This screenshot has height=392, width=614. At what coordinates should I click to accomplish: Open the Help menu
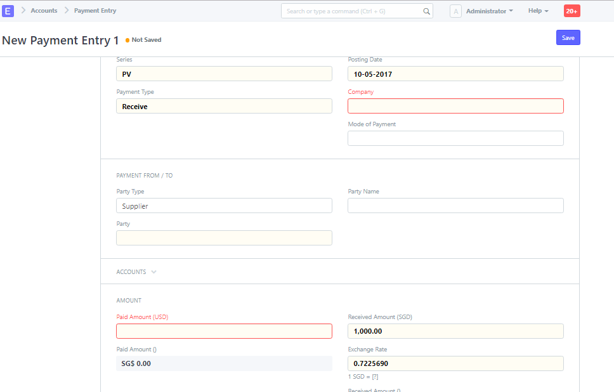pyautogui.click(x=538, y=11)
